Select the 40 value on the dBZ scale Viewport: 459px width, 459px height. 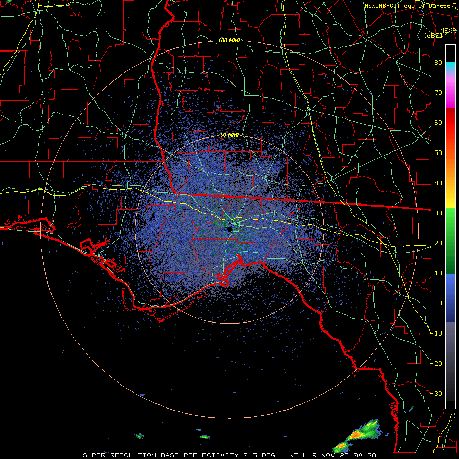coord(438,183)
